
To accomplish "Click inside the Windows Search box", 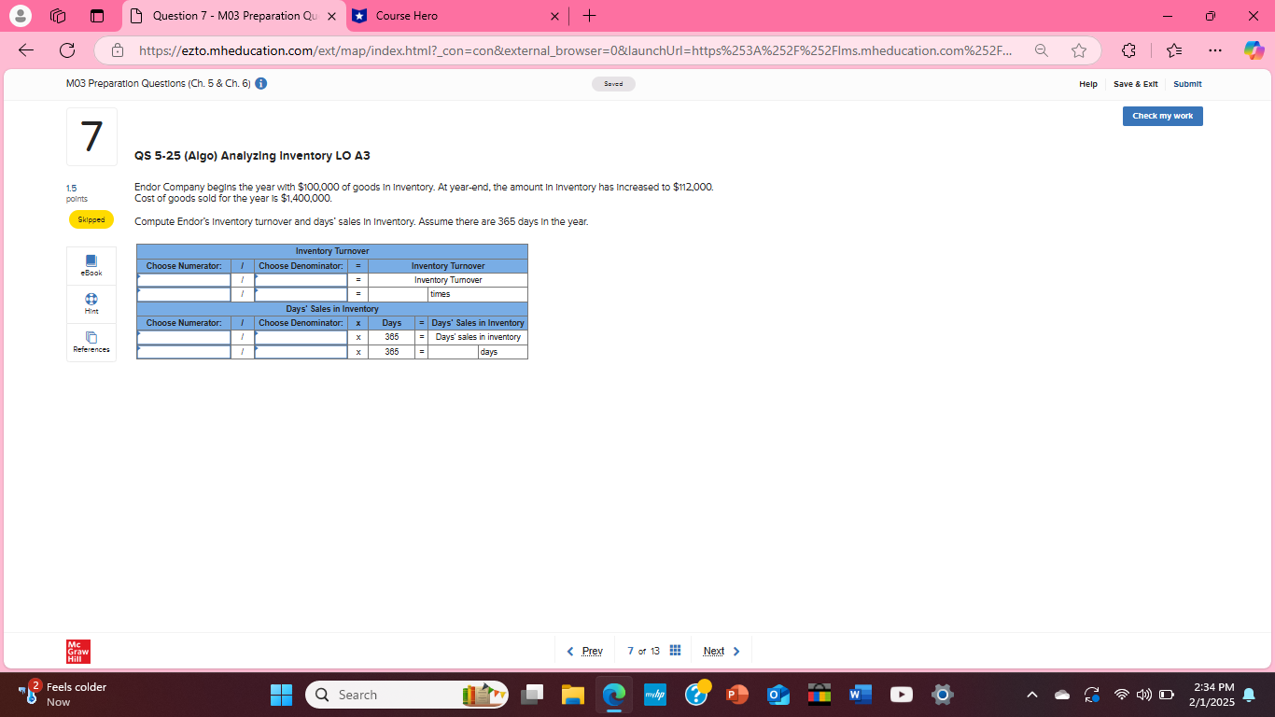I will [392, 695].
